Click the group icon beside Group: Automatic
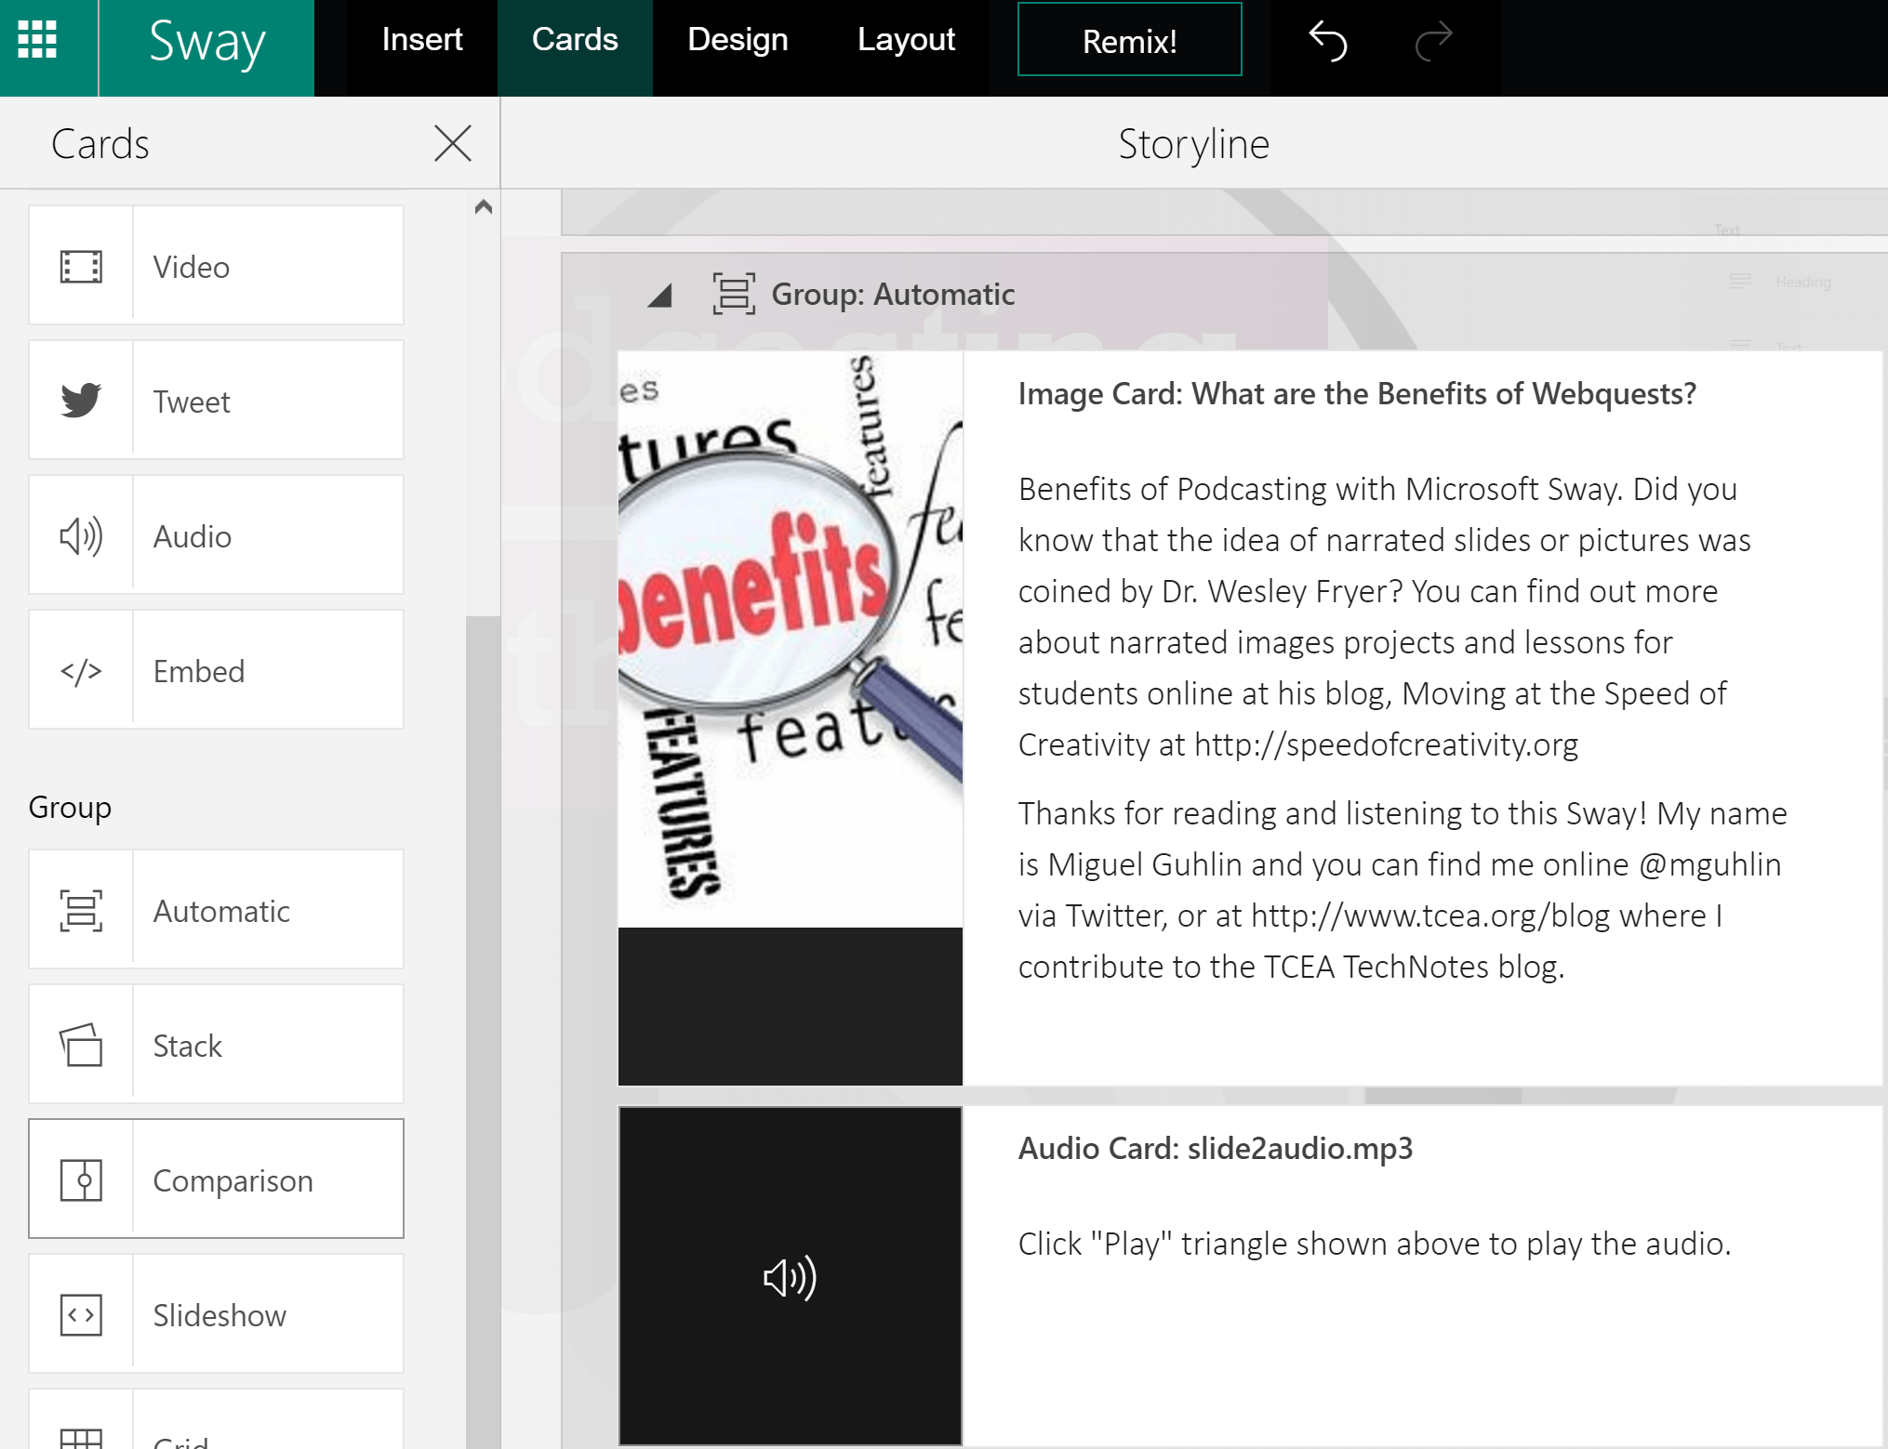The image size is (1888, 1449). tap(734, 295)
